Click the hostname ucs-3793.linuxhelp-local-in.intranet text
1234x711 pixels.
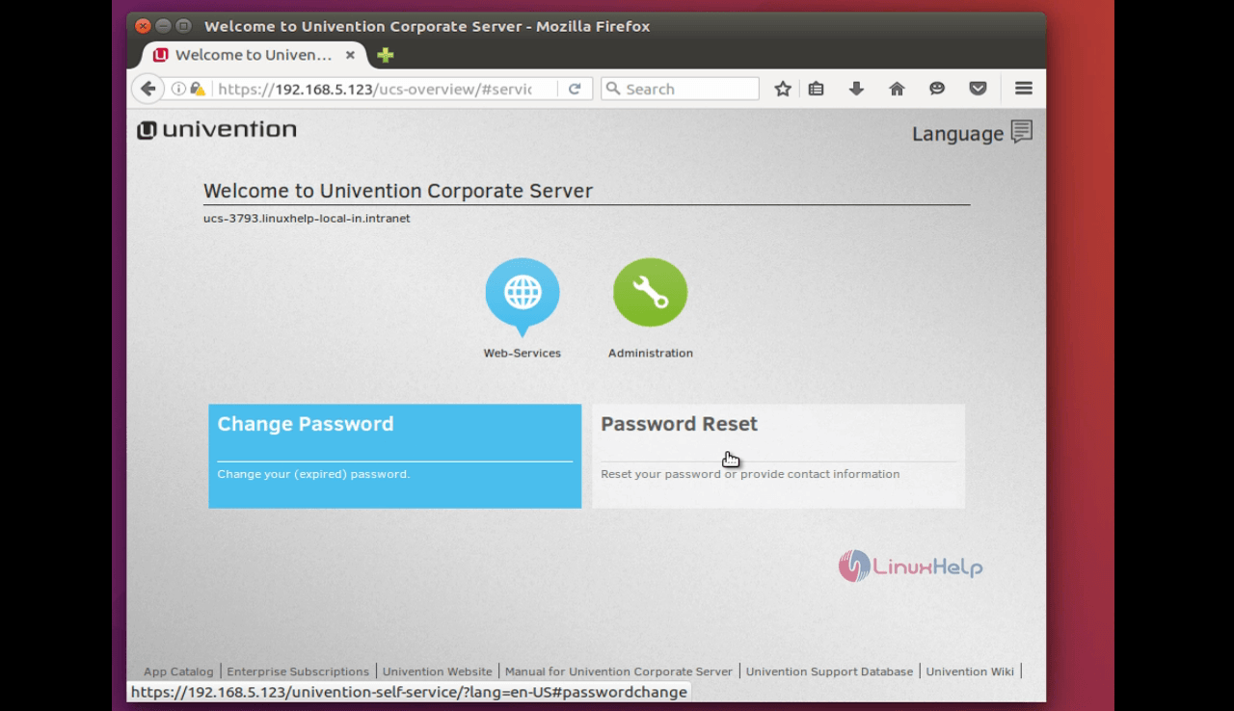pos(307,219)
